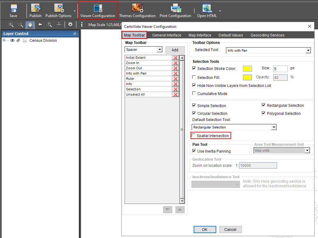Switch to the Geocoding Services tab

(x=267, y=35)
